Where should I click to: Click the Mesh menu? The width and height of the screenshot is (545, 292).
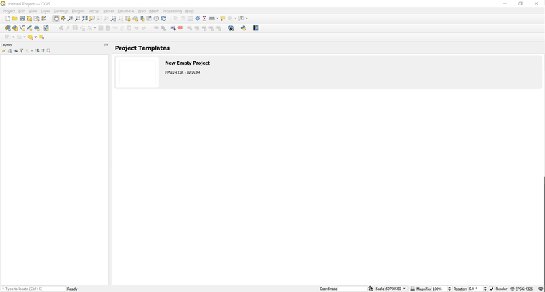coord(154,11)
